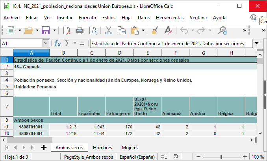This screenshot has width=267, height=161.
Task: Select column header C
Action: click(91, 53)
